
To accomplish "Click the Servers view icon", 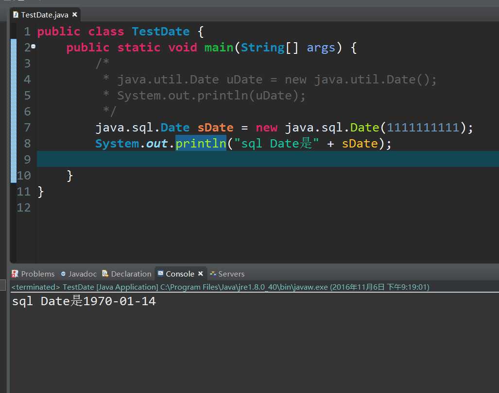I will pyautogui.click(x=213, y=274).
